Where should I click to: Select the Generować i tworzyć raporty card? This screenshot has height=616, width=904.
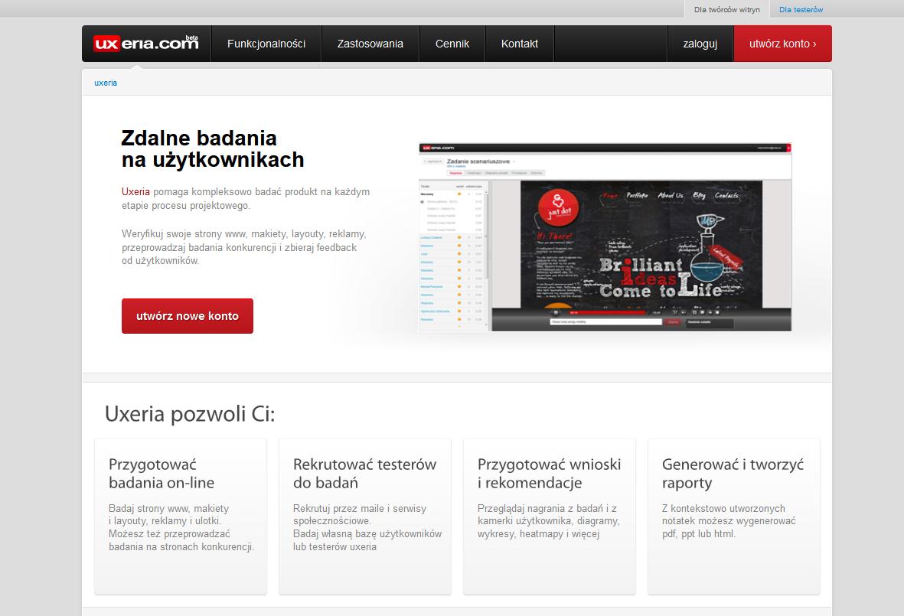pyautogui.click(x=734, y=517)
